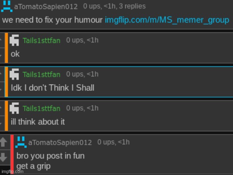Open Tails1sttfan profile on the 'ok' reply
This screenshot has width=233, height=175.
tap(41, 41)
